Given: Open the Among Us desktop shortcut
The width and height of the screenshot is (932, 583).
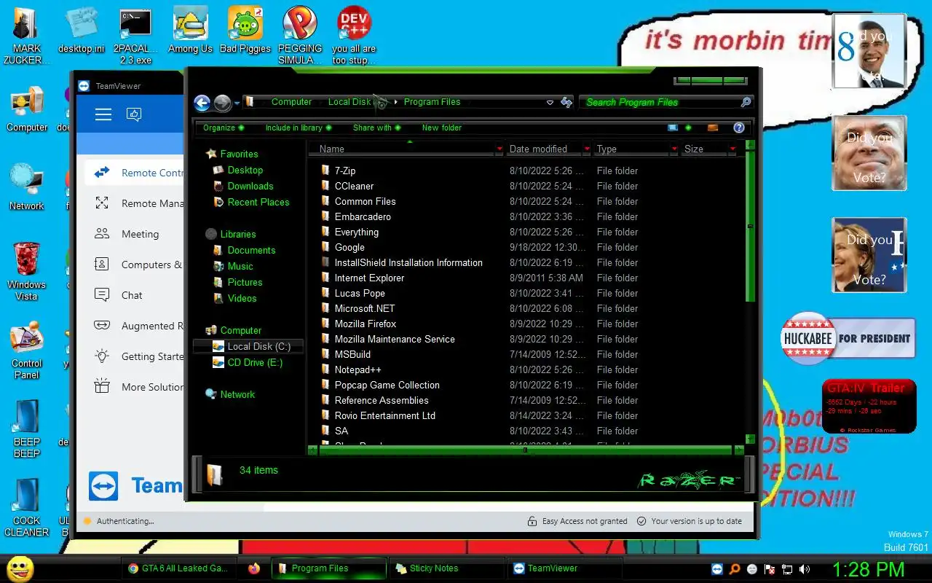Looking at the screenshot, I should point(190,30).
